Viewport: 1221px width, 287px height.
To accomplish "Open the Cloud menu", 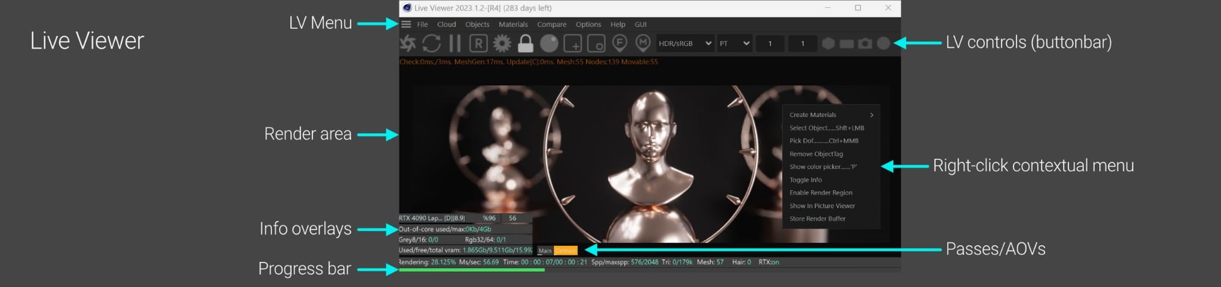I will click(446, 24).
